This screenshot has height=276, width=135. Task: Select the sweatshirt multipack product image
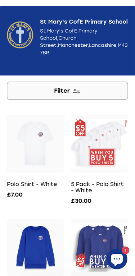click(x=99, y=247)
